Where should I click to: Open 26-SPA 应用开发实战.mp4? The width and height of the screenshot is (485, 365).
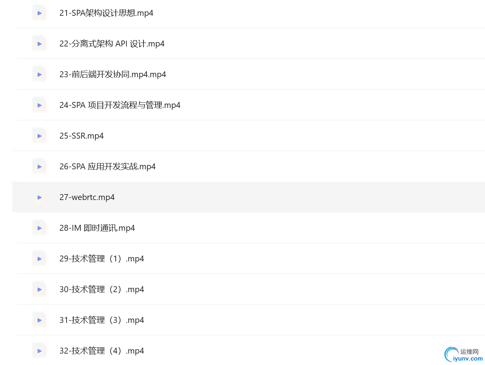click(108, 167)
